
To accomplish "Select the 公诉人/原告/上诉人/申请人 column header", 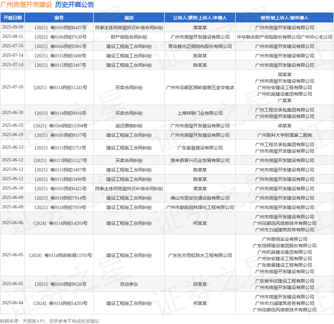I will pos(200,18).
